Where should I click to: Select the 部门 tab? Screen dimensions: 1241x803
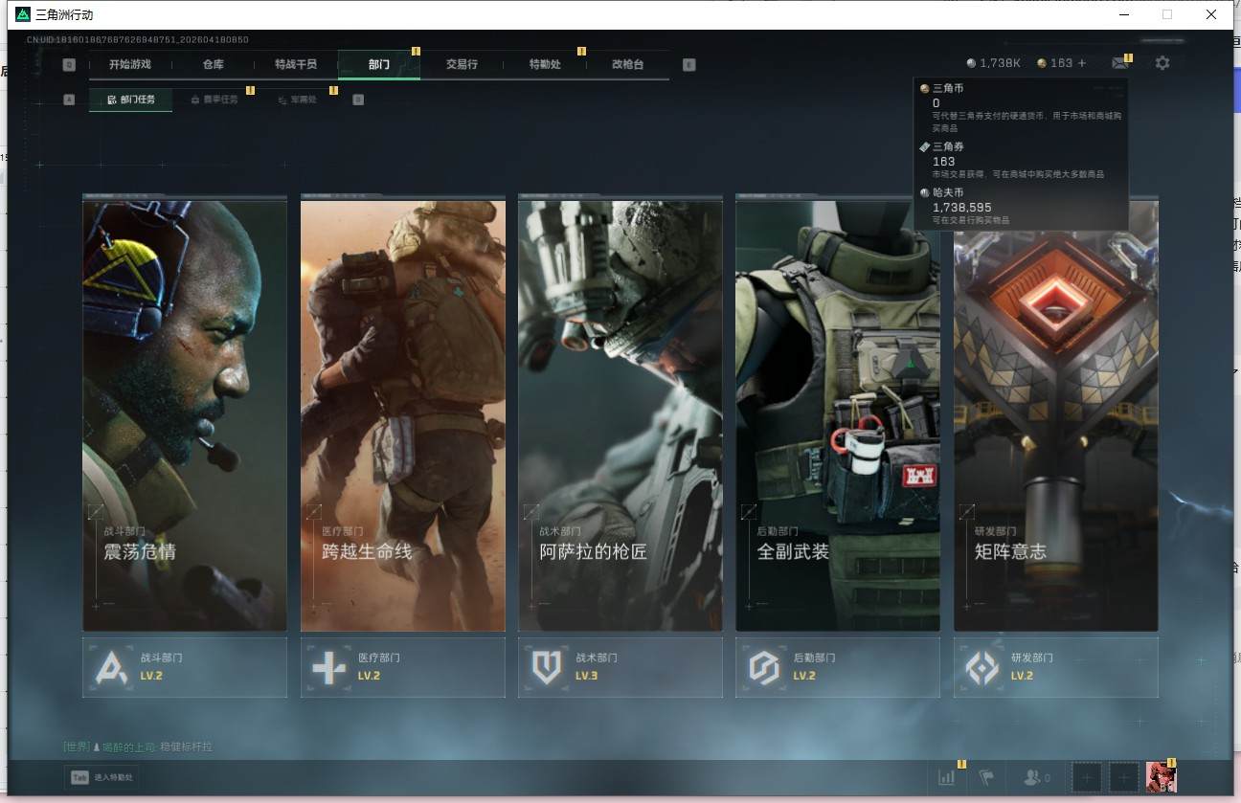(379, 64)
